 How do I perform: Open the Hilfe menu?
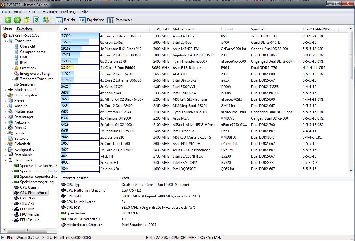[x=84, y=12]
